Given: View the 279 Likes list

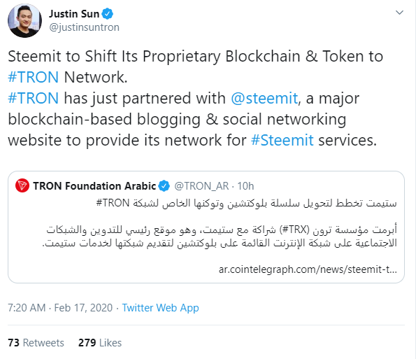Looking at the screenshot, I should tap(100, 343).
